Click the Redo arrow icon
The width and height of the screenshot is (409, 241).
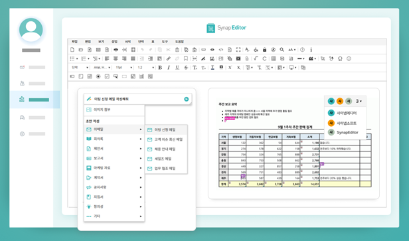(151, 50)
